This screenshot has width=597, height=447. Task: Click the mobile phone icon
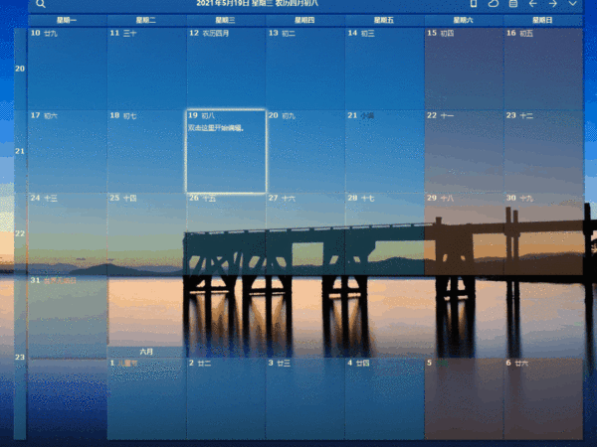click(x=474, y=4)
